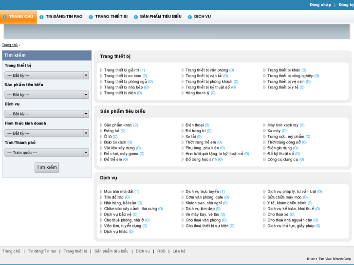Open category Trang thiết bị phòng khách

[209, 82]
